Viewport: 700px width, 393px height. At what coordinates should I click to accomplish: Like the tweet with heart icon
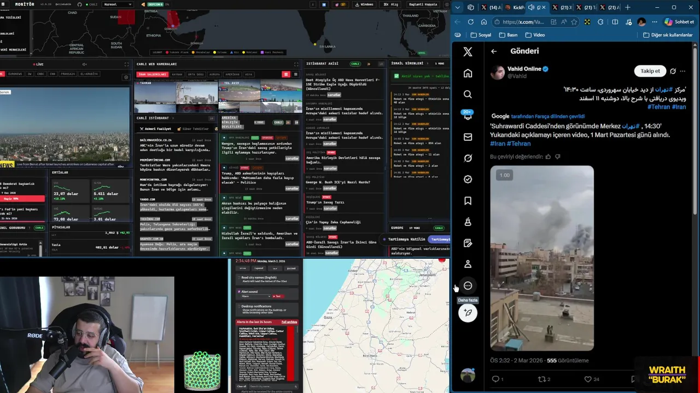(x=588, y=379)
